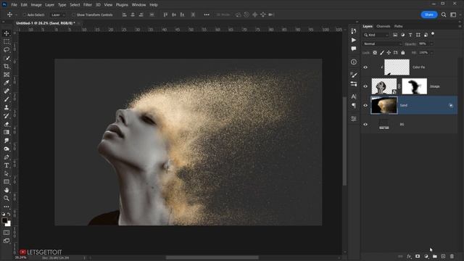Select the Crop tool
464x261 pixels.
pos(7,66)
